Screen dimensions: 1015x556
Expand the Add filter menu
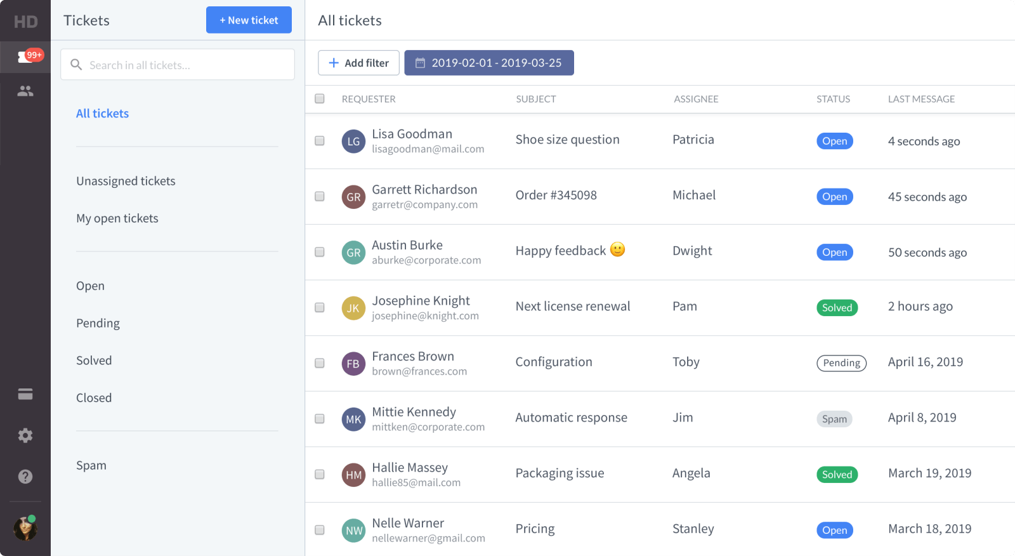tap(358, 63)
